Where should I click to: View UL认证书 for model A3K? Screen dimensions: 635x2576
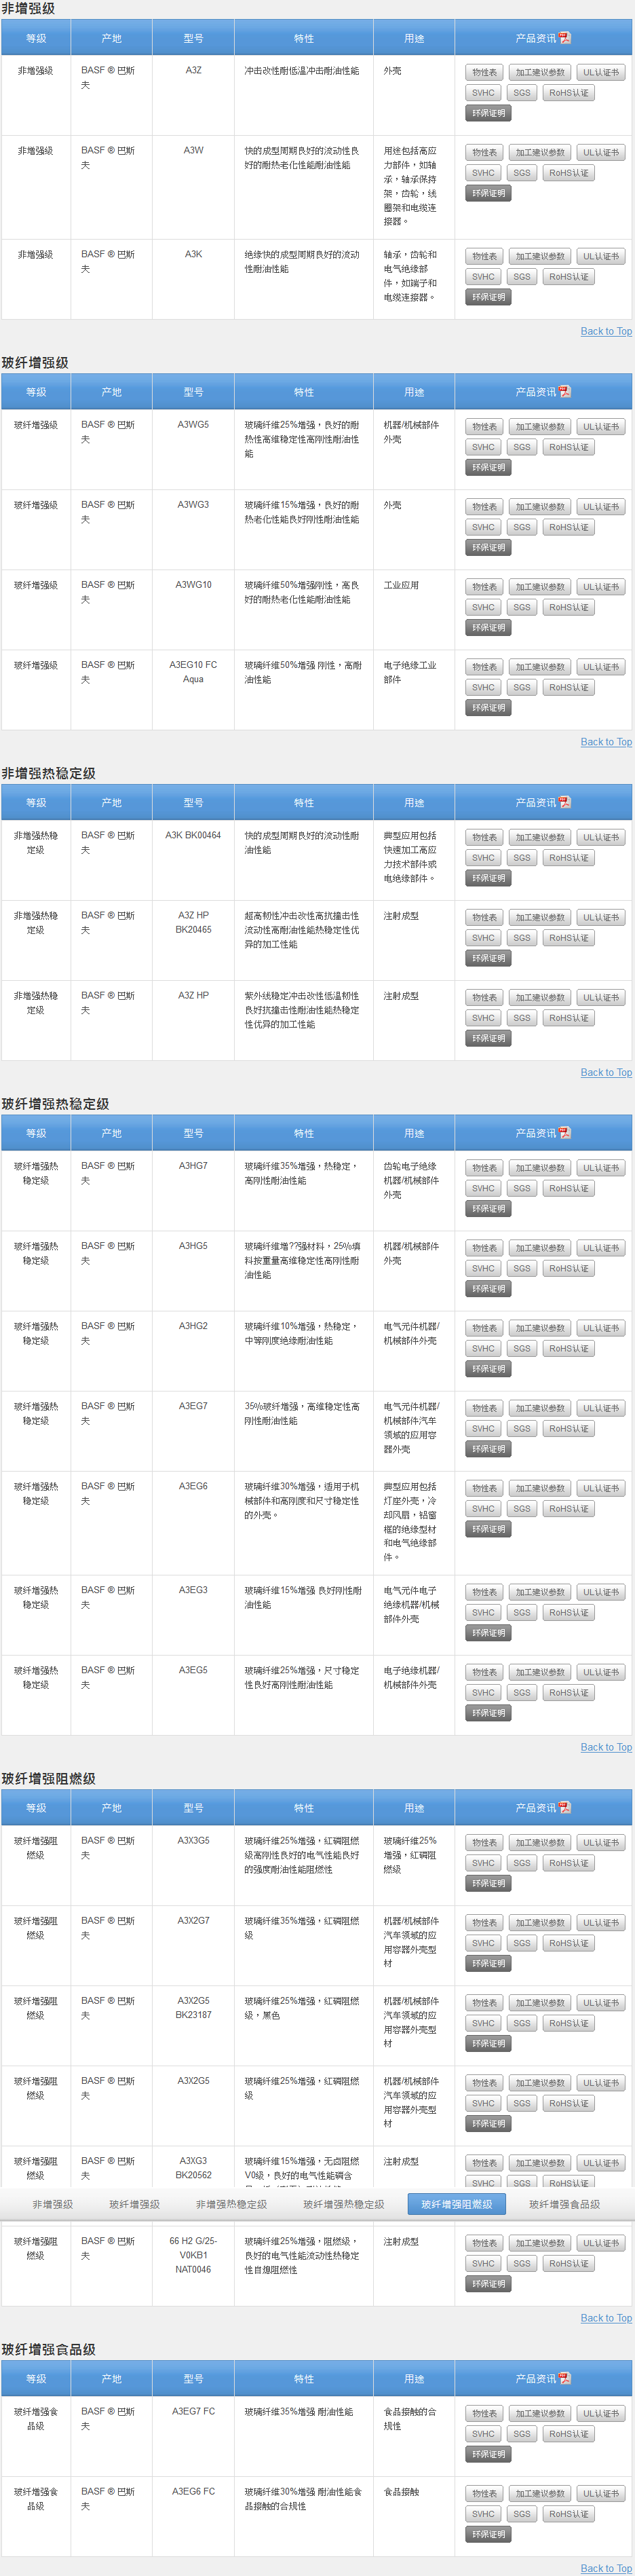600,257
